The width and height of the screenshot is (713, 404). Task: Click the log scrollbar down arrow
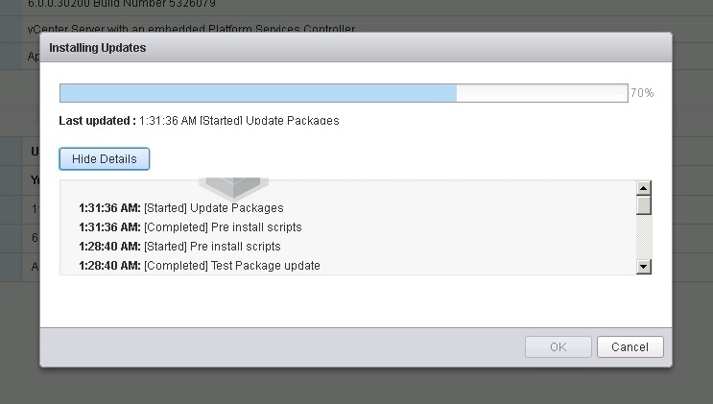pyautogui.click(x=644, y=267)
